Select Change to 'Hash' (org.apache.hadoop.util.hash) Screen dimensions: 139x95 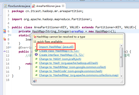point(68,63)
